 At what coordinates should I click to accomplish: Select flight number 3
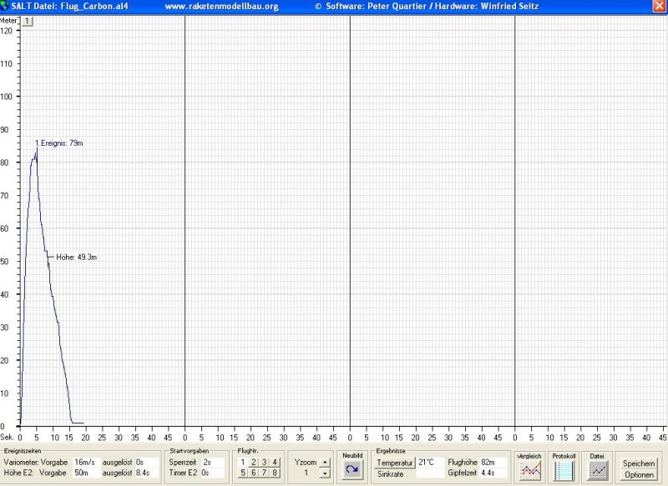coord(264,462)
